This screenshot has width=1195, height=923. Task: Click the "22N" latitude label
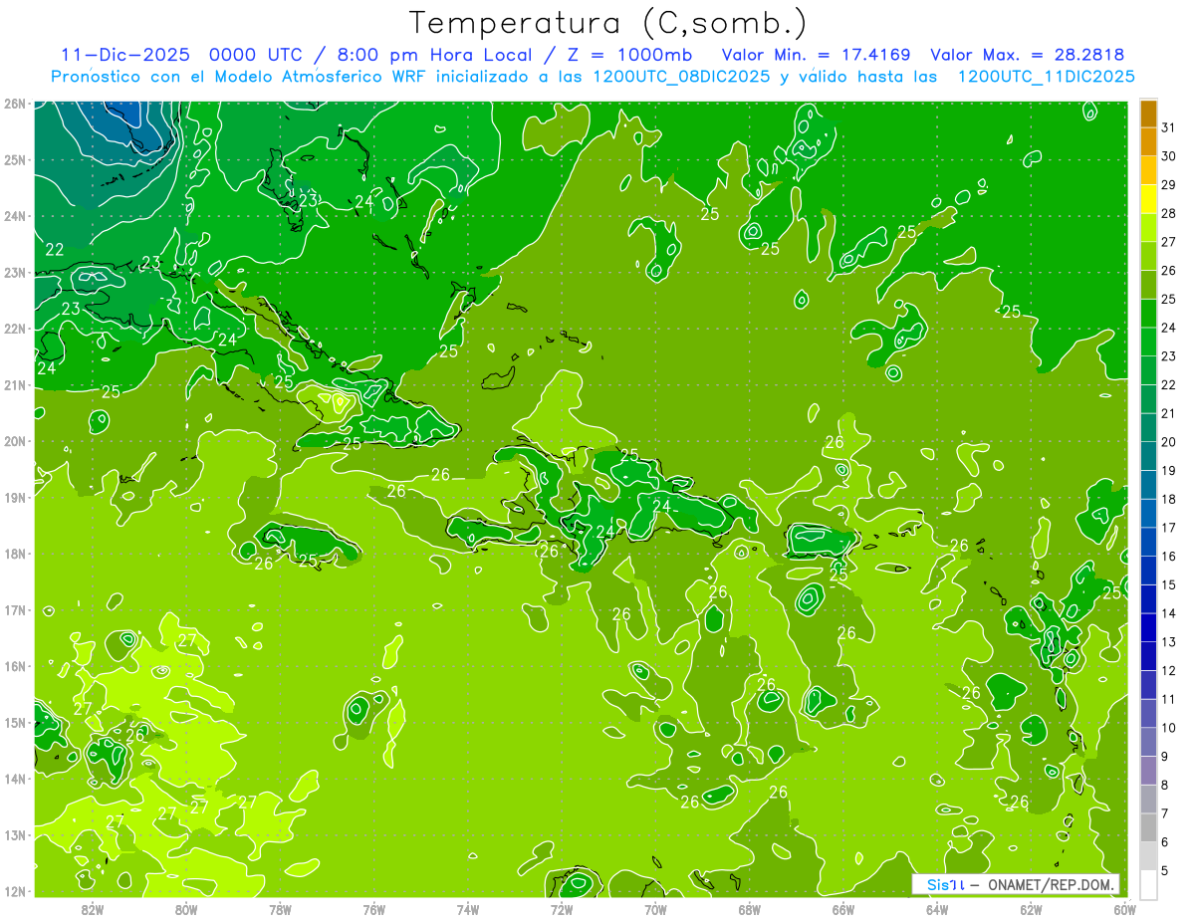point(14,329)
